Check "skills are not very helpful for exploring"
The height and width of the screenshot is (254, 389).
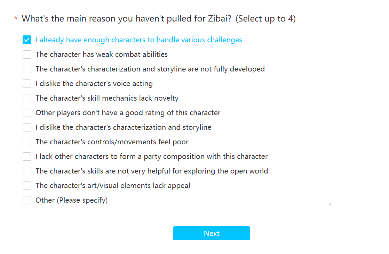tap(27, 171)
